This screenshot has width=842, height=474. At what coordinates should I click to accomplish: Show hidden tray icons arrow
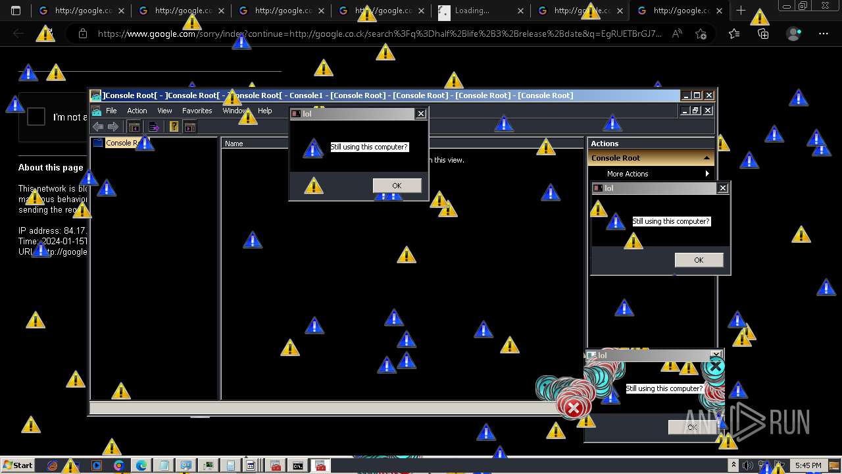734,465
